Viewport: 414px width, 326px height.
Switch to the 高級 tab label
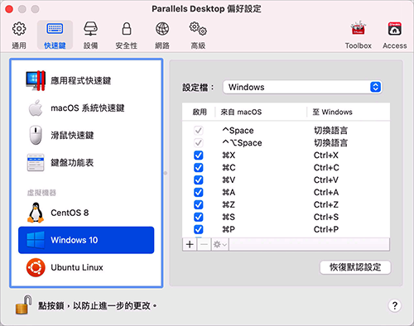(x=198, y=46)
